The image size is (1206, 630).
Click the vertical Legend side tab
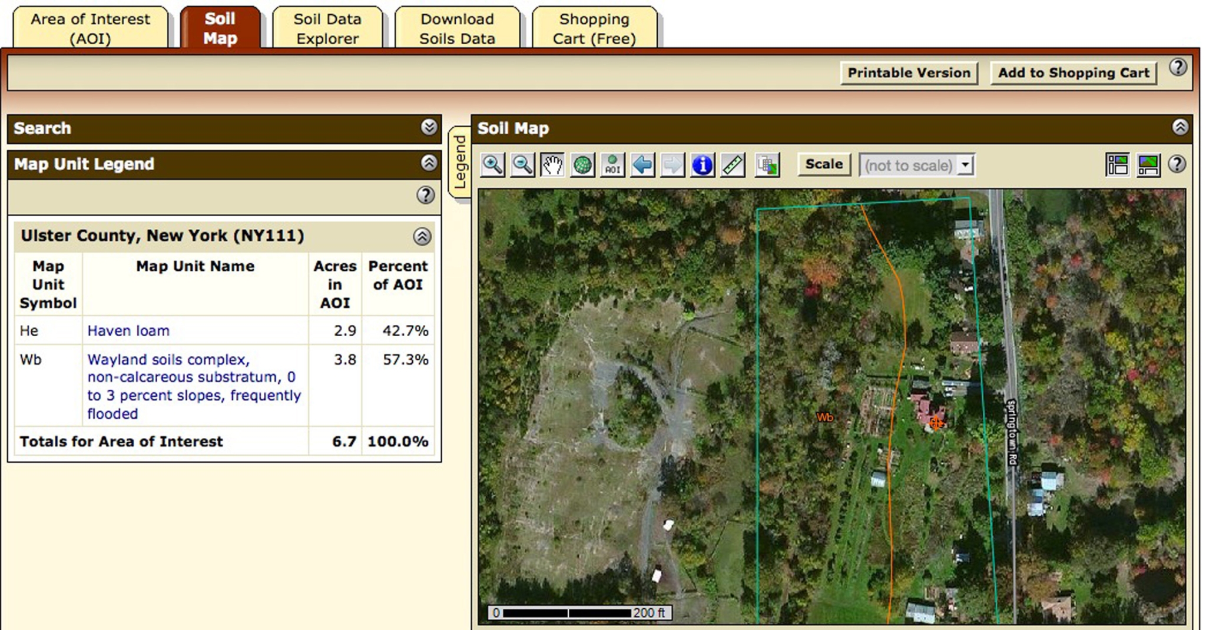coord(460,162)
